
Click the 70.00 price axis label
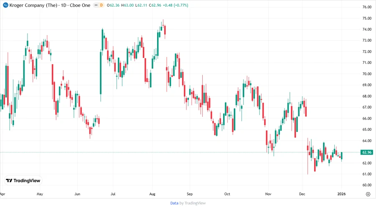(367, 74)
